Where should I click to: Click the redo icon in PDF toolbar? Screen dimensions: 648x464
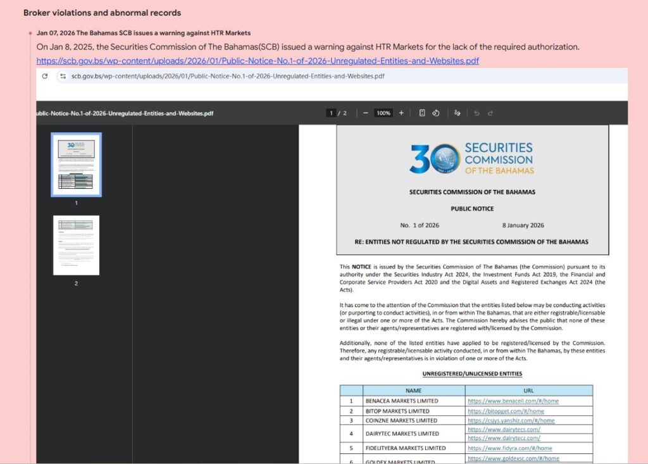(x=490, y=113)
